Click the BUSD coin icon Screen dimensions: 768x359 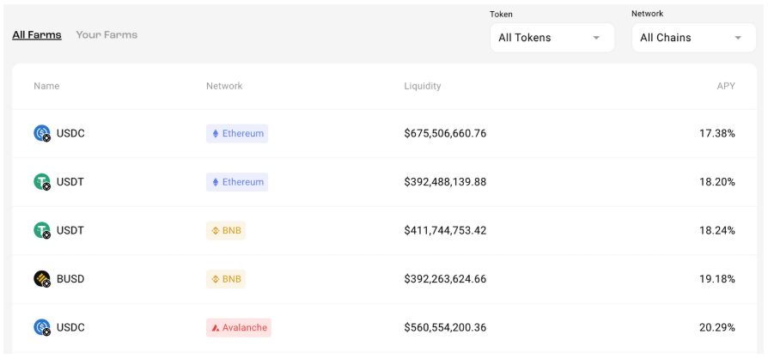[42, 278]
